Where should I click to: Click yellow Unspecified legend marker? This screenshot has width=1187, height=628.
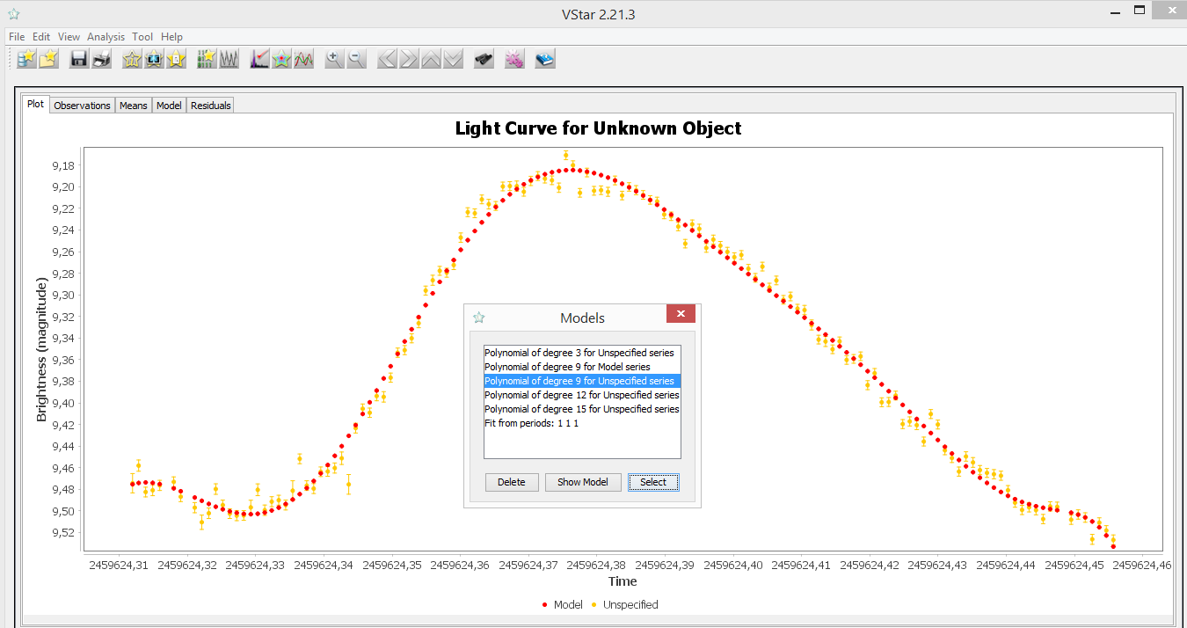click(594, 605)
